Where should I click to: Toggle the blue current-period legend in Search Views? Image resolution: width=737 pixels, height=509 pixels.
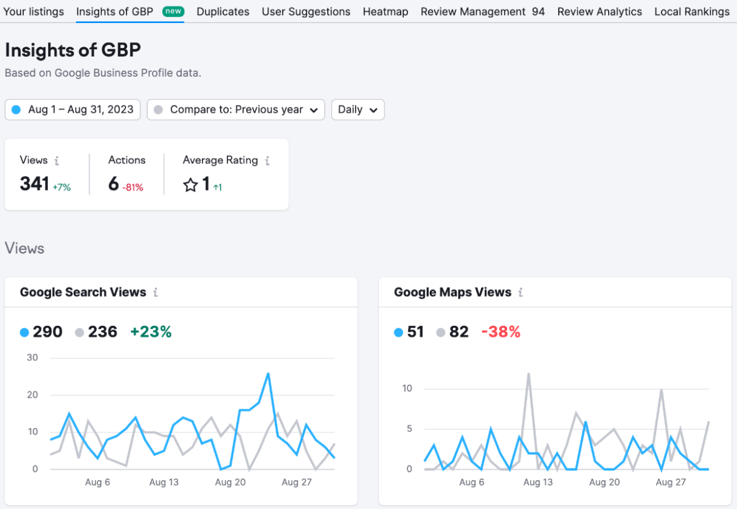40,332
